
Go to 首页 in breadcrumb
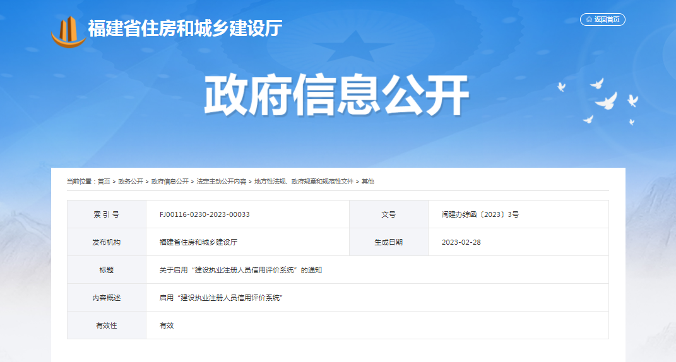point(104,182)
